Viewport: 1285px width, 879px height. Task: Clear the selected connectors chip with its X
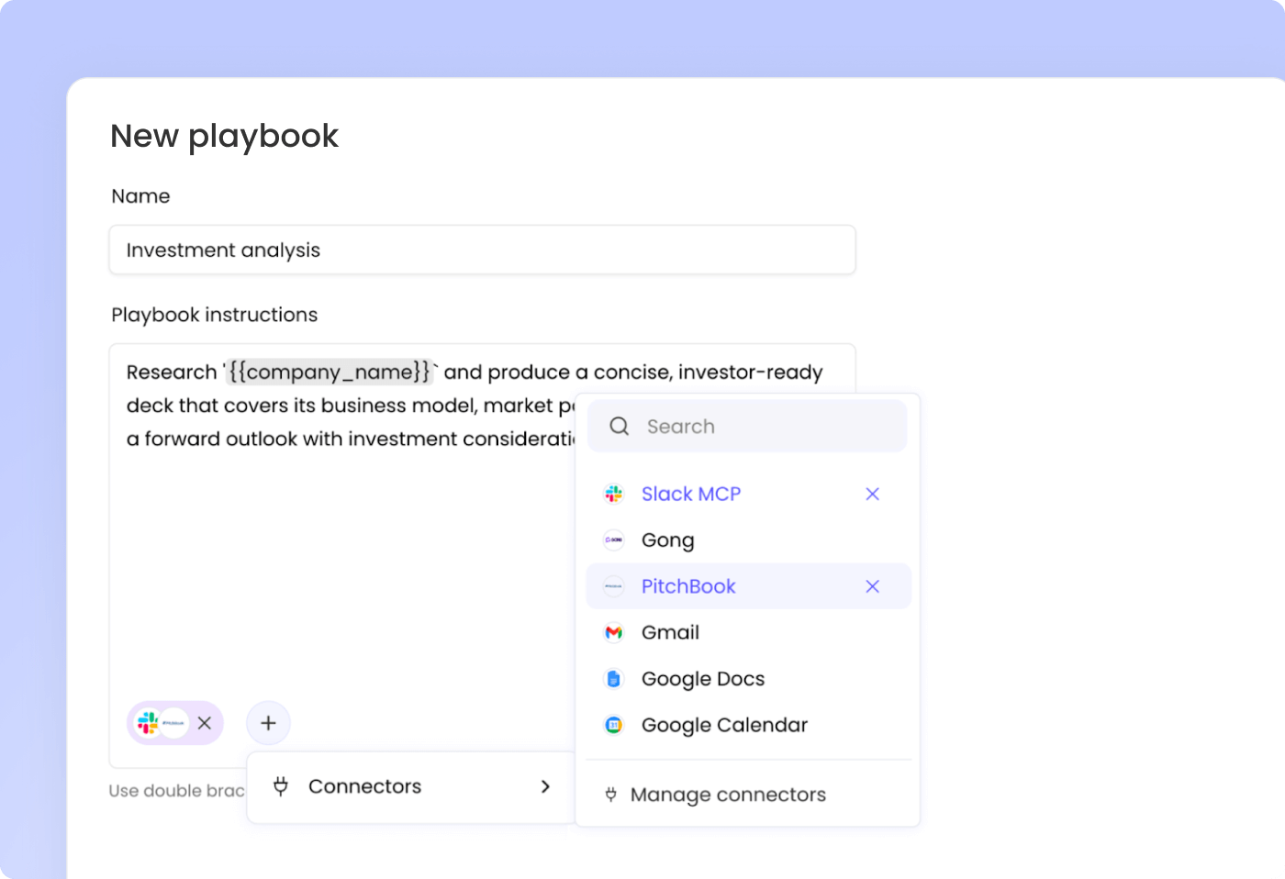205,723
